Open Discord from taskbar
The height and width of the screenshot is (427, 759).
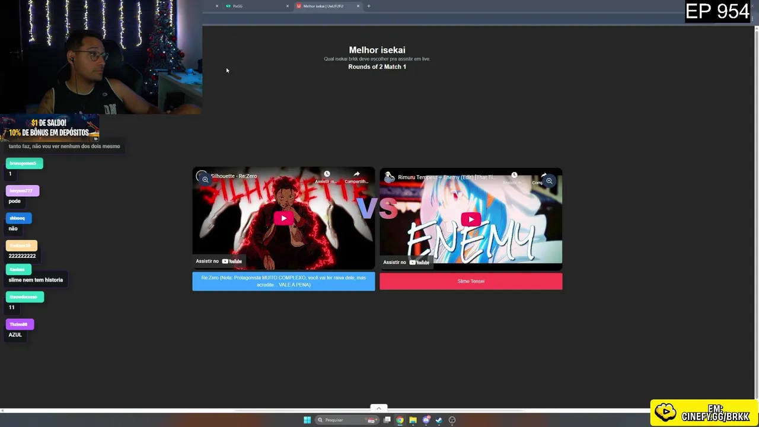[426, 420]
